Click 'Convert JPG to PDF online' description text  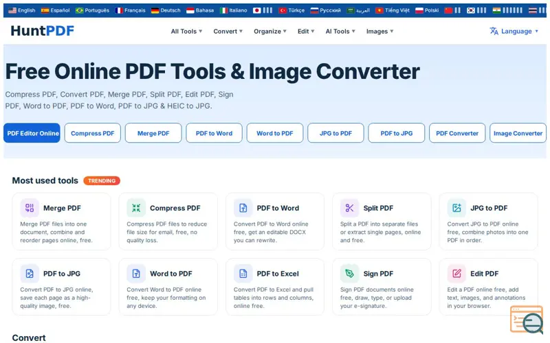coord(483,224)
